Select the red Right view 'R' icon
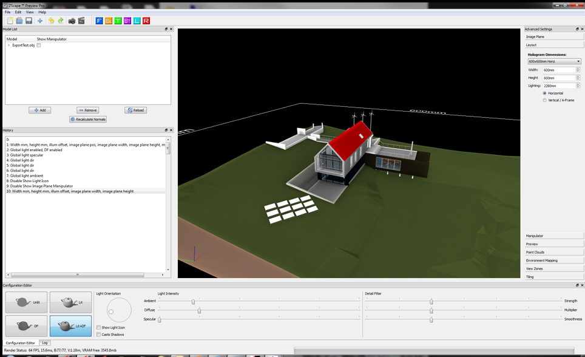The image size is (585, 357). tap(146, 21)
